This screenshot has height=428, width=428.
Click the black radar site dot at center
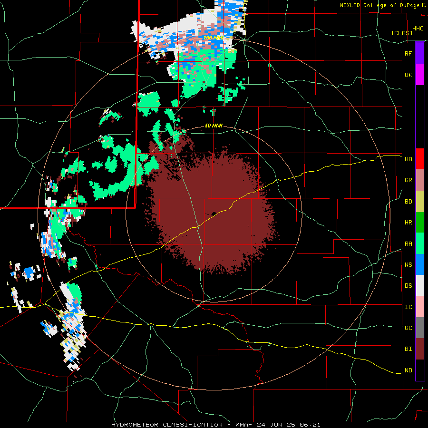[214, 214]
